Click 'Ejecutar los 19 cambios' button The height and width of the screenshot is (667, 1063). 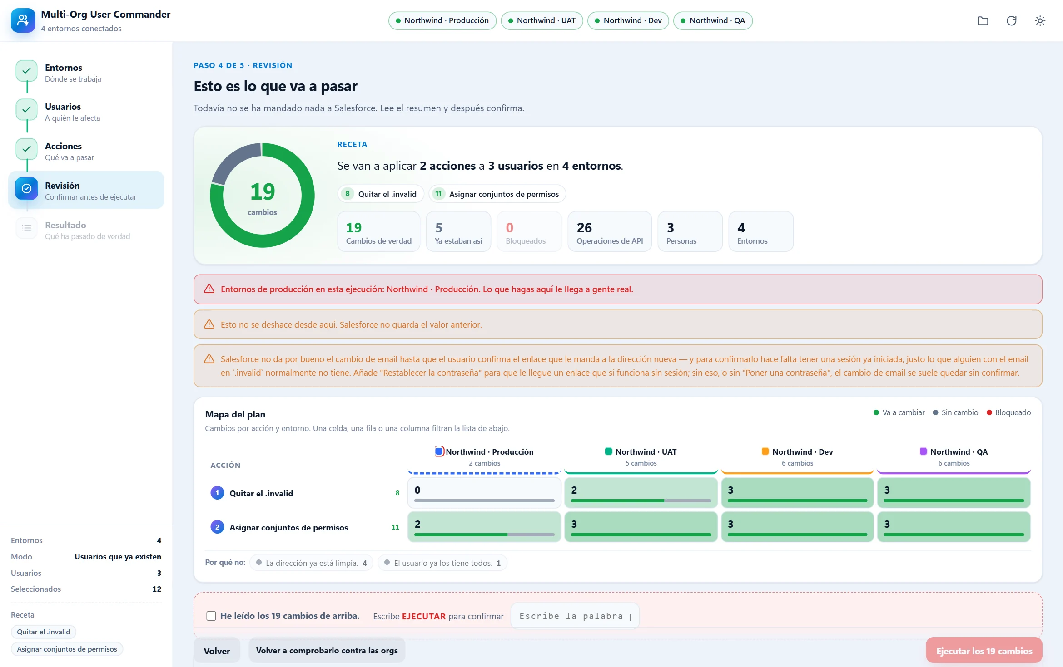click(x=984, y=651)
